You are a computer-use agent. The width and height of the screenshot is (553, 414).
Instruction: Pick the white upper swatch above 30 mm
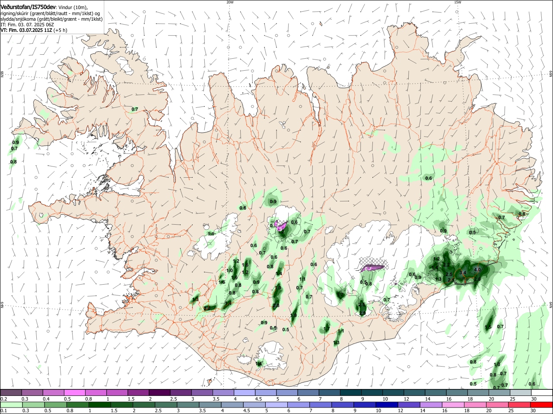(x=542, y=393)
